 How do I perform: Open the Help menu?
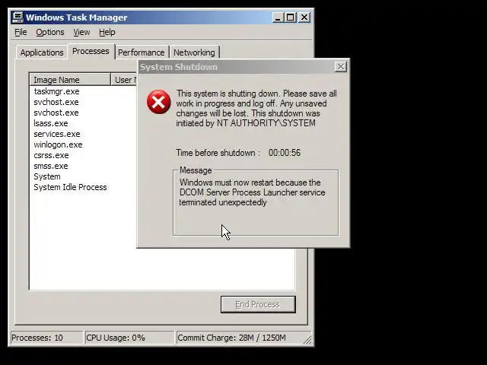(107, 32)
